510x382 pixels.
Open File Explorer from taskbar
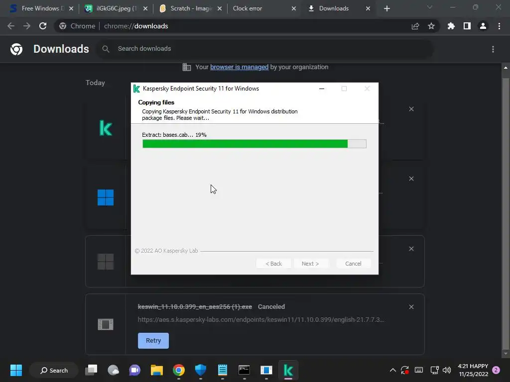pos(157,370)
